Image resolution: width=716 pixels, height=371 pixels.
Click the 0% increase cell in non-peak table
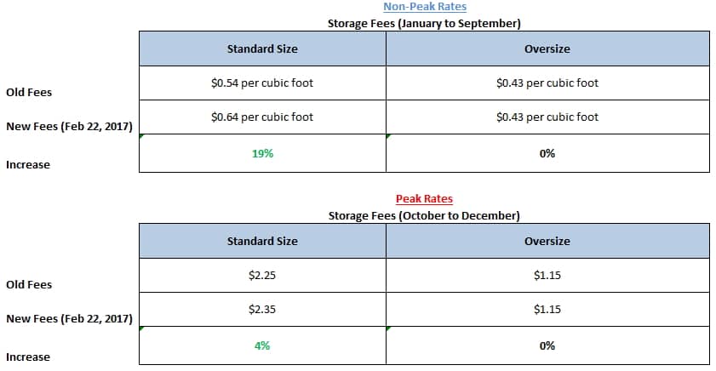click(x=547, y=153)
